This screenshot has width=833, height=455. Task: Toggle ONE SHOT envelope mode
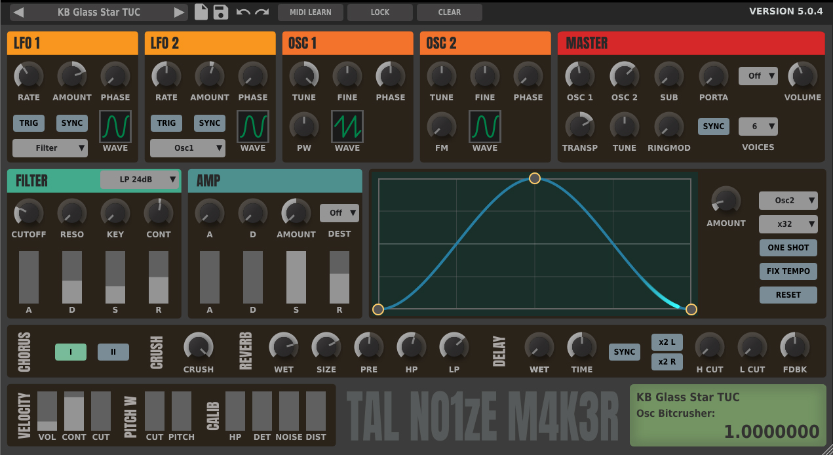coord(788,248)
